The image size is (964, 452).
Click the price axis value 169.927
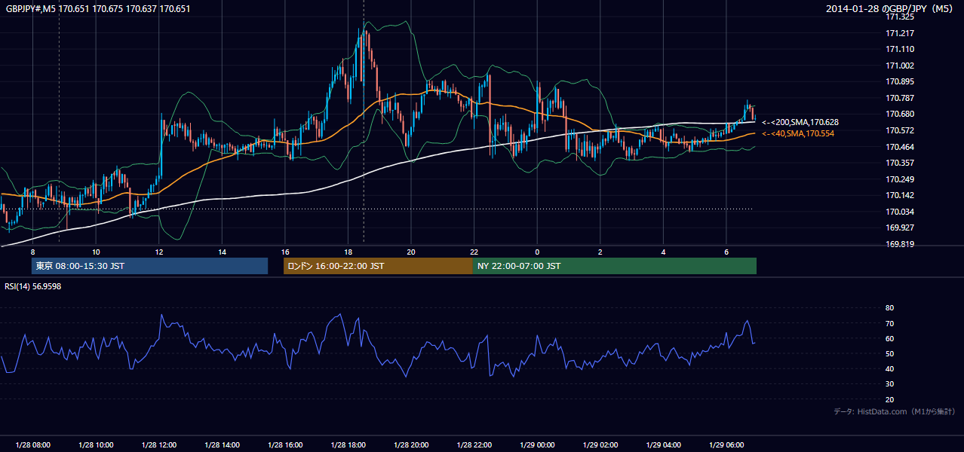pos(900,228)
